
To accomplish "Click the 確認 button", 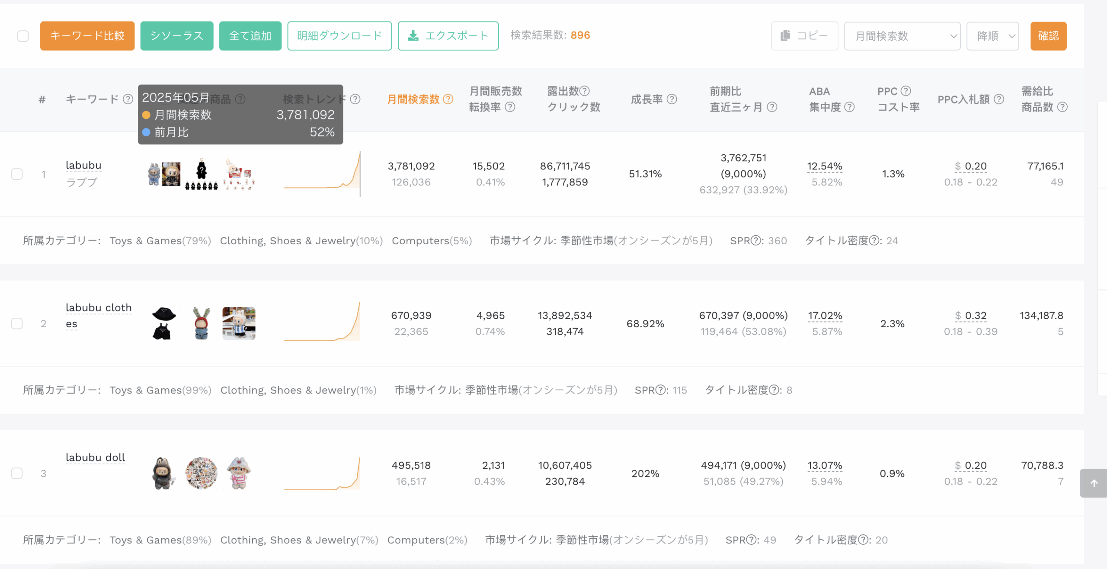I will pyautogui.click(x=1048, y=36).
